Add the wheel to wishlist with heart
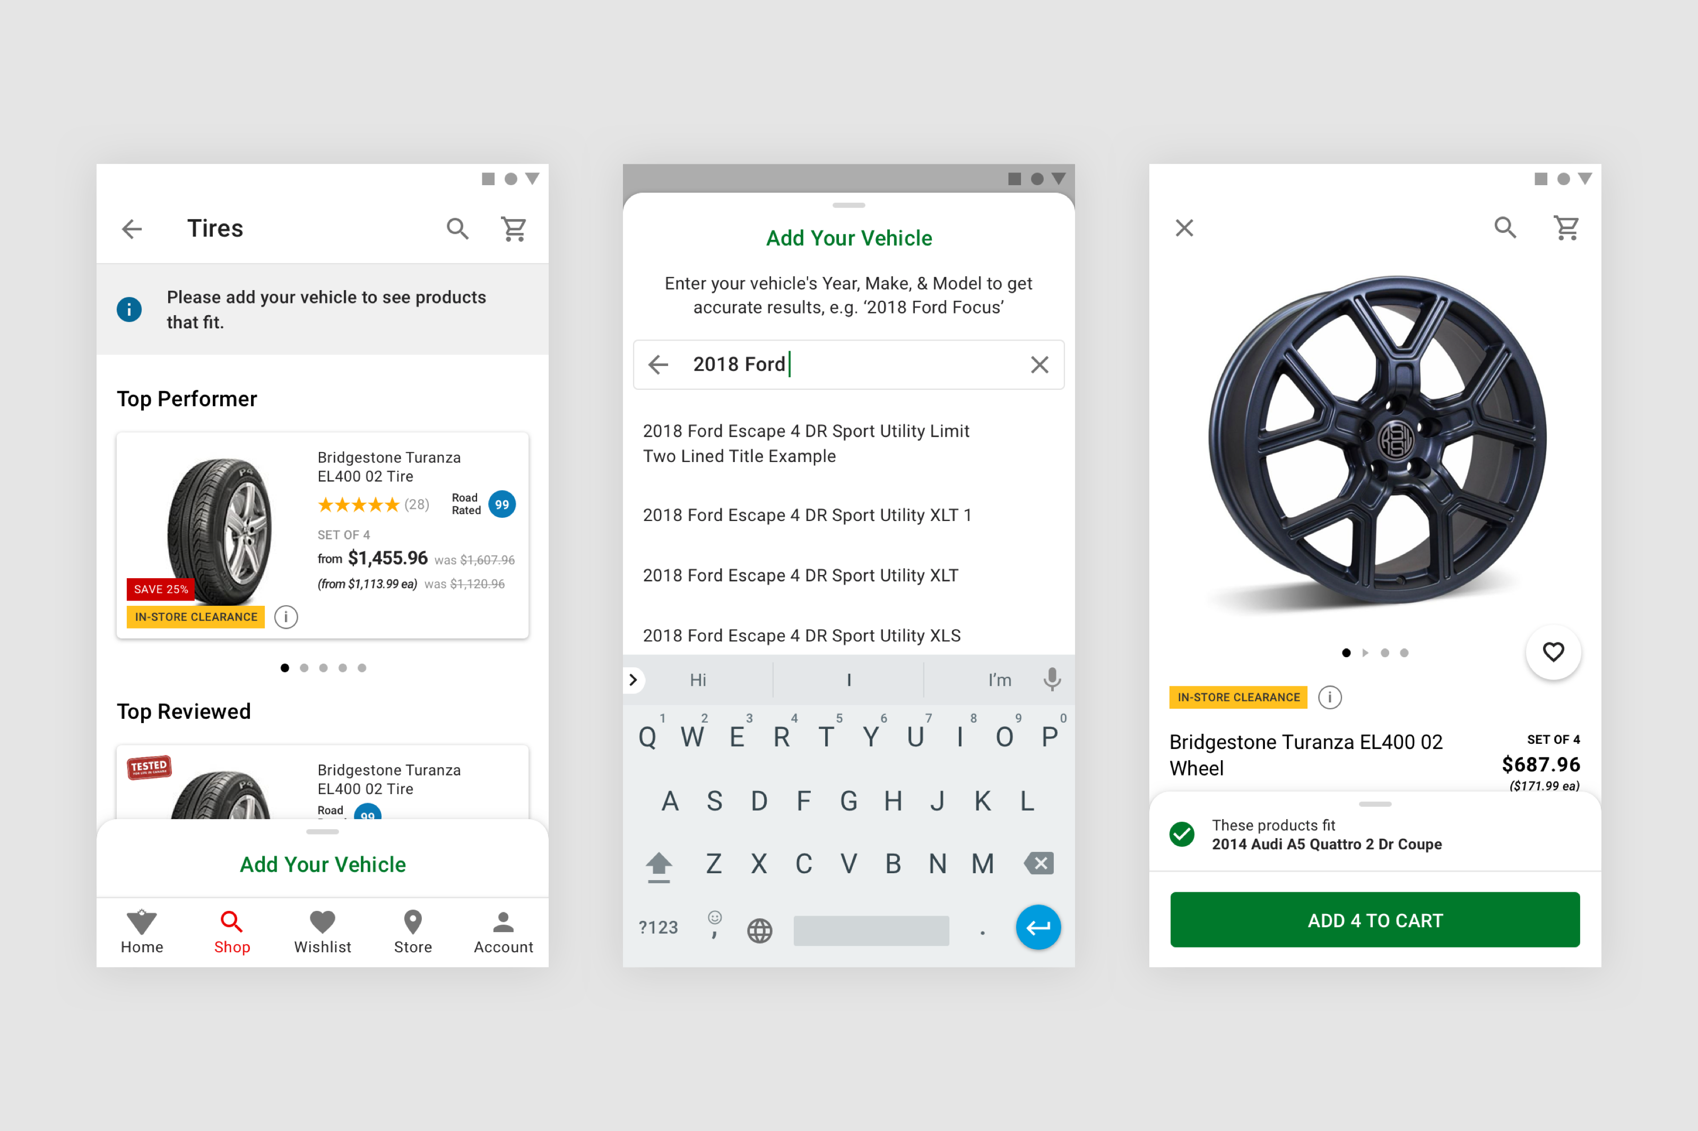The height and width of the screenshot is (1131, 1698). [x=1554, y=652]
